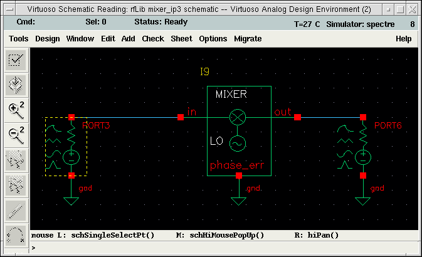Click the 'Status: Ready' text
The width and height of the screenshot is (422, 257).
click(161, 22)
